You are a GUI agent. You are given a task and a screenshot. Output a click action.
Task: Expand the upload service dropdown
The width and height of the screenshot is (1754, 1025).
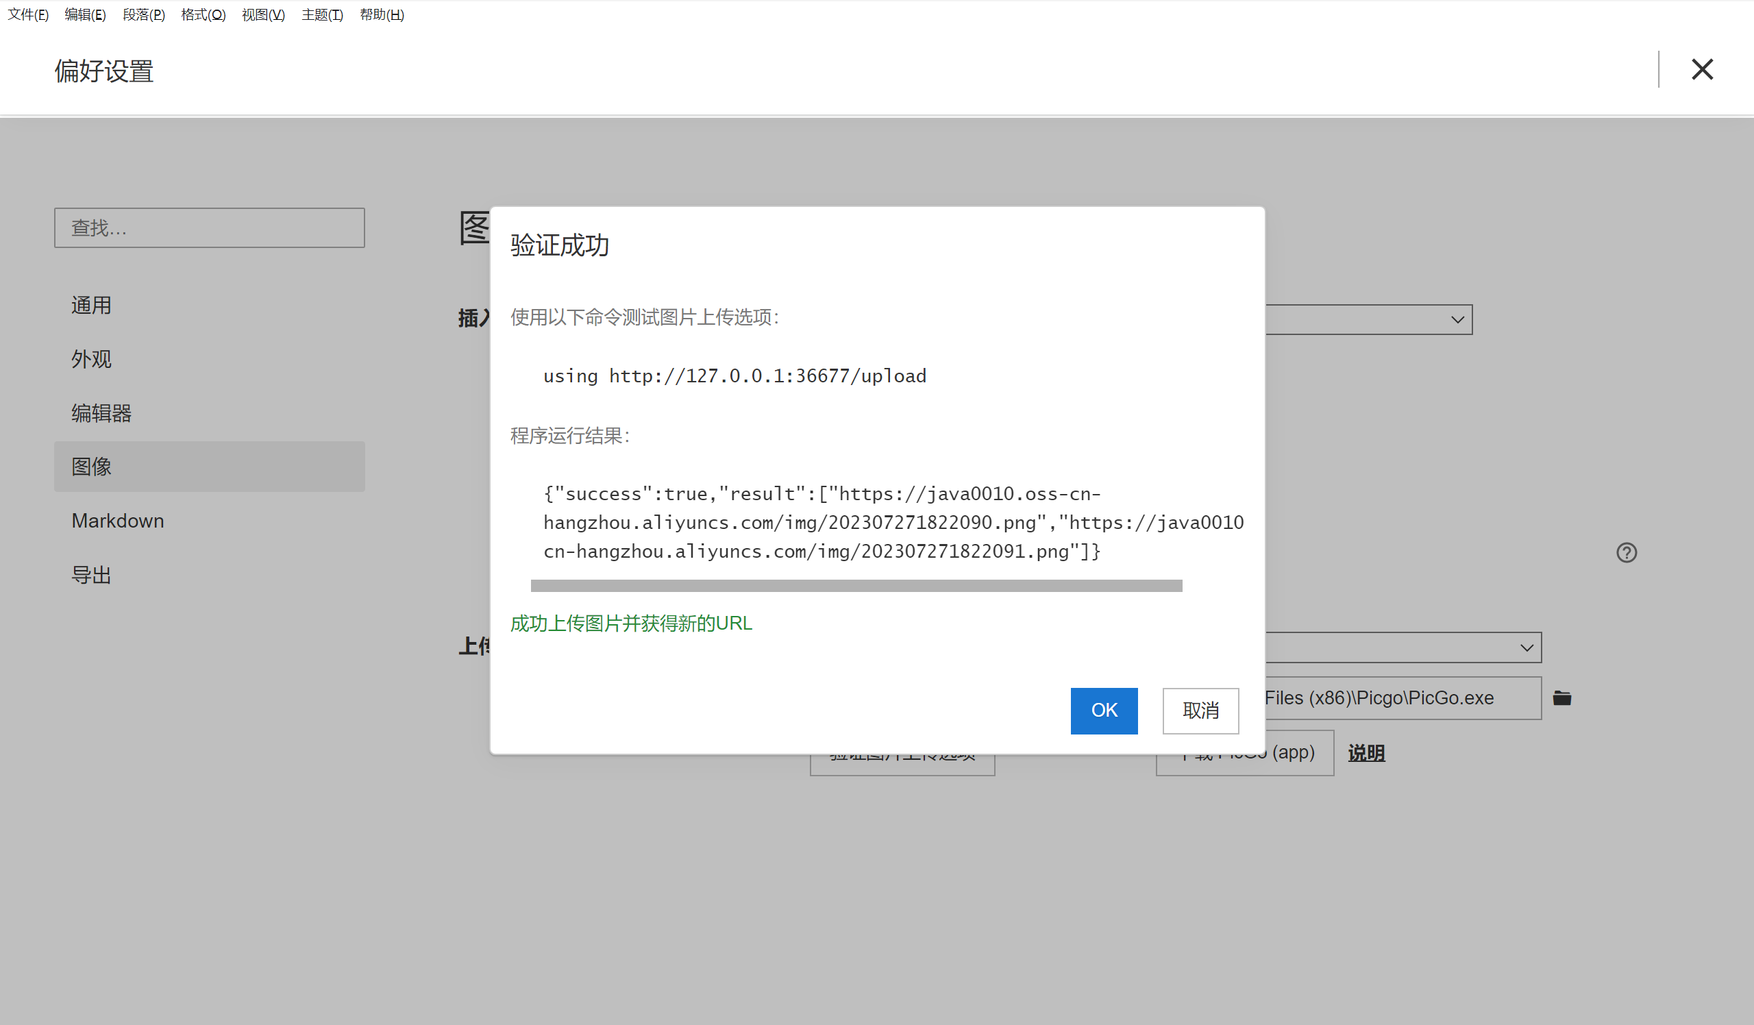tap(1527, 648)
